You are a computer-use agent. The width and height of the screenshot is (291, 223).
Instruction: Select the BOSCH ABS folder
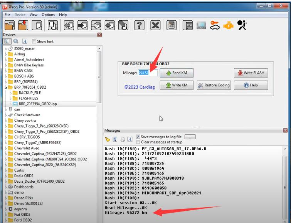[24, 76]
